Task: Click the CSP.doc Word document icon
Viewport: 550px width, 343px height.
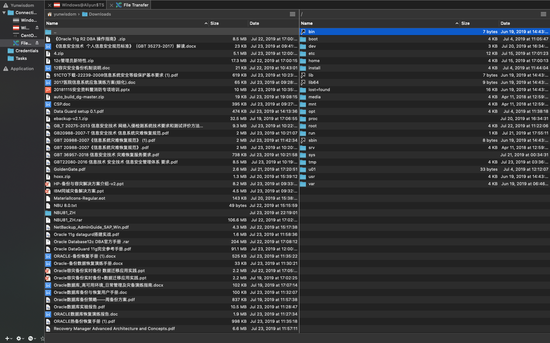Action: 48,104
